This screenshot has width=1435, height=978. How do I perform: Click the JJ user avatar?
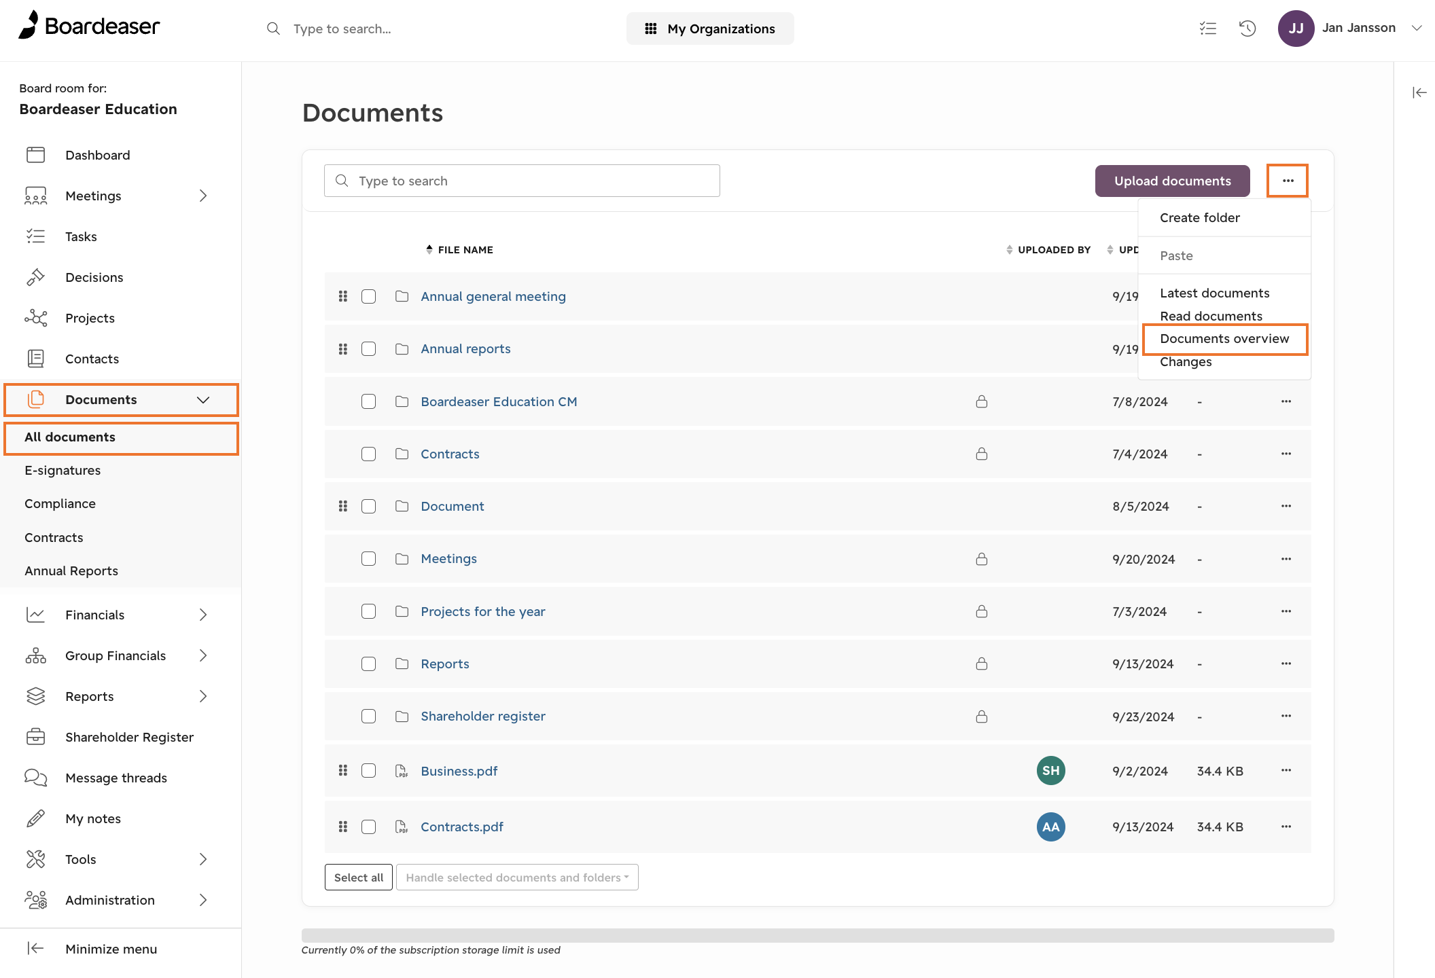pos(1296,28)
